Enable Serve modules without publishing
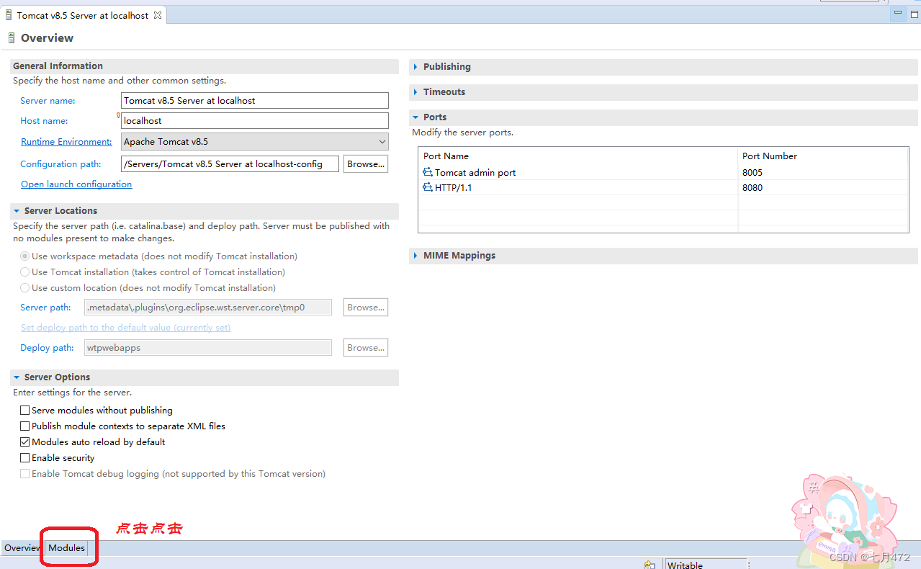Screen dimensions: 921x569 coord(25,411)
